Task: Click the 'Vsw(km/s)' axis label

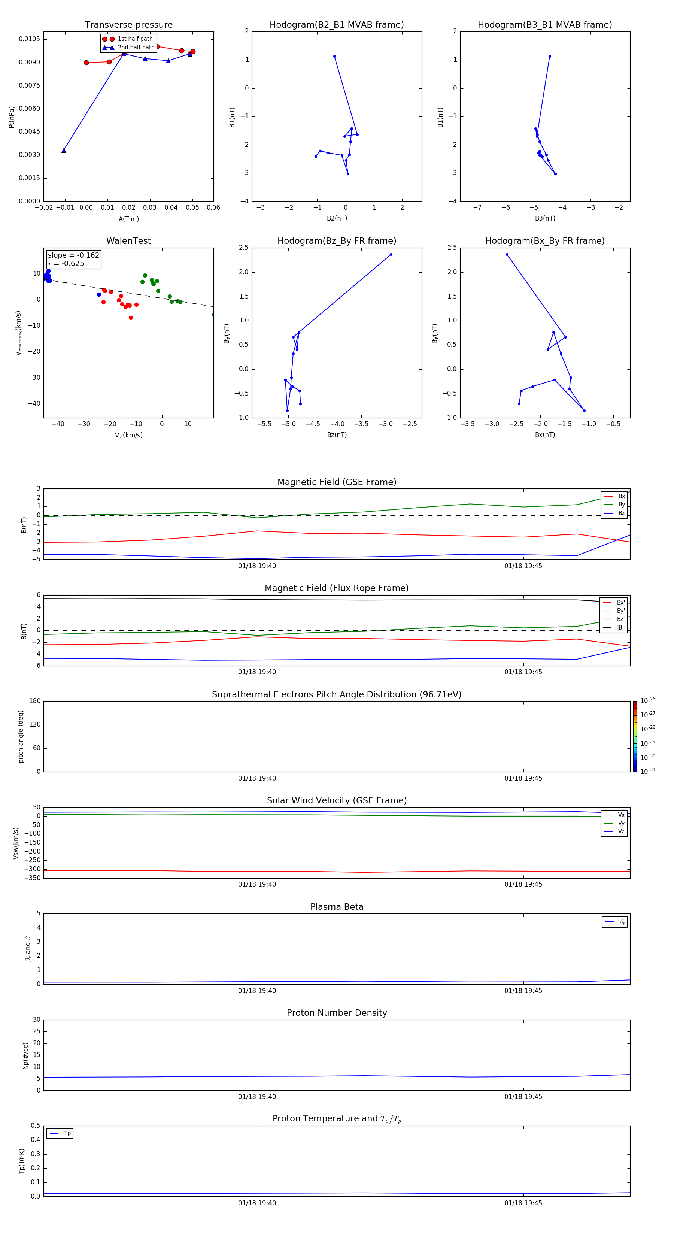Action: (x=15, y=843)
